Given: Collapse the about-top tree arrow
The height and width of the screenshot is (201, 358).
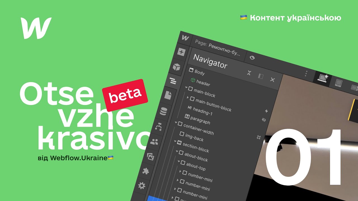Looking at the screenshot, I should (179, 161).
